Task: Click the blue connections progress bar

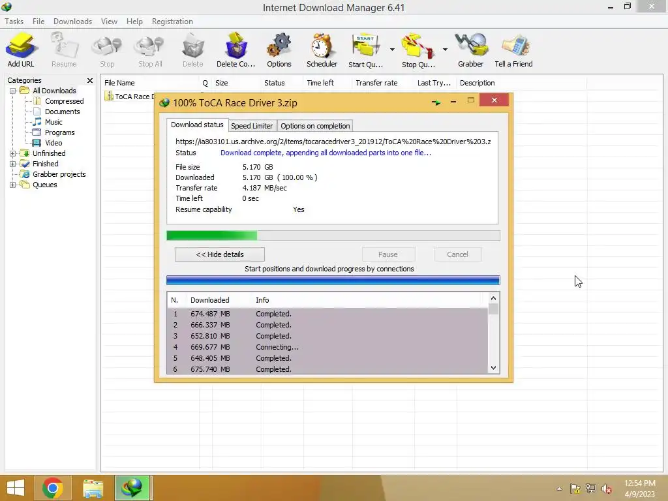Action: click(x=333, y=281)
